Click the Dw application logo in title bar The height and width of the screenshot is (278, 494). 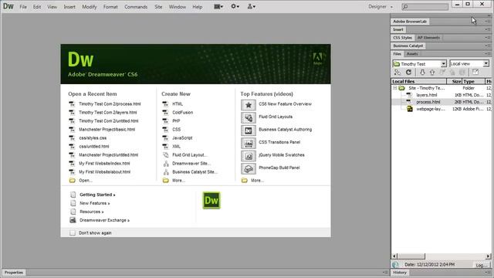(x=8, y=6)
